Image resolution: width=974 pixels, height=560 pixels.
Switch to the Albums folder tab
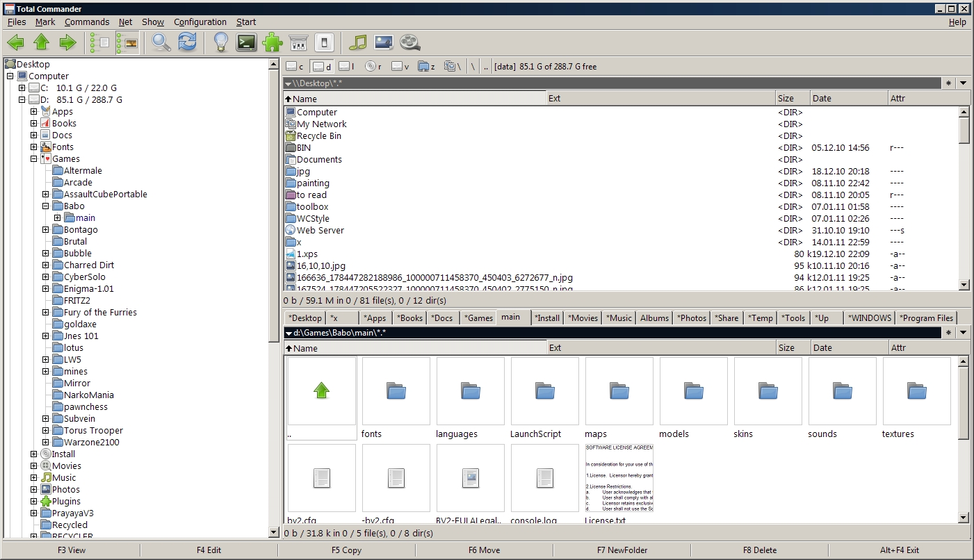[654, 318]
